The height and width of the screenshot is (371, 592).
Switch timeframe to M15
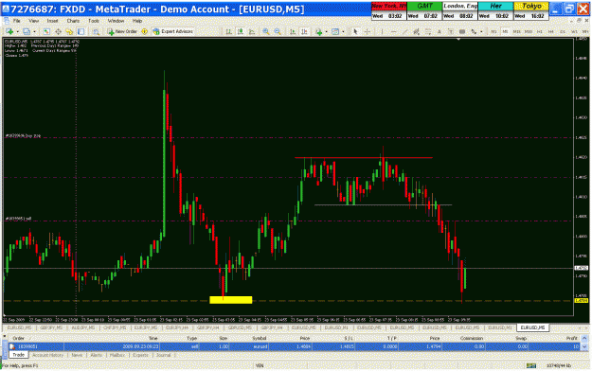point(517,31)
